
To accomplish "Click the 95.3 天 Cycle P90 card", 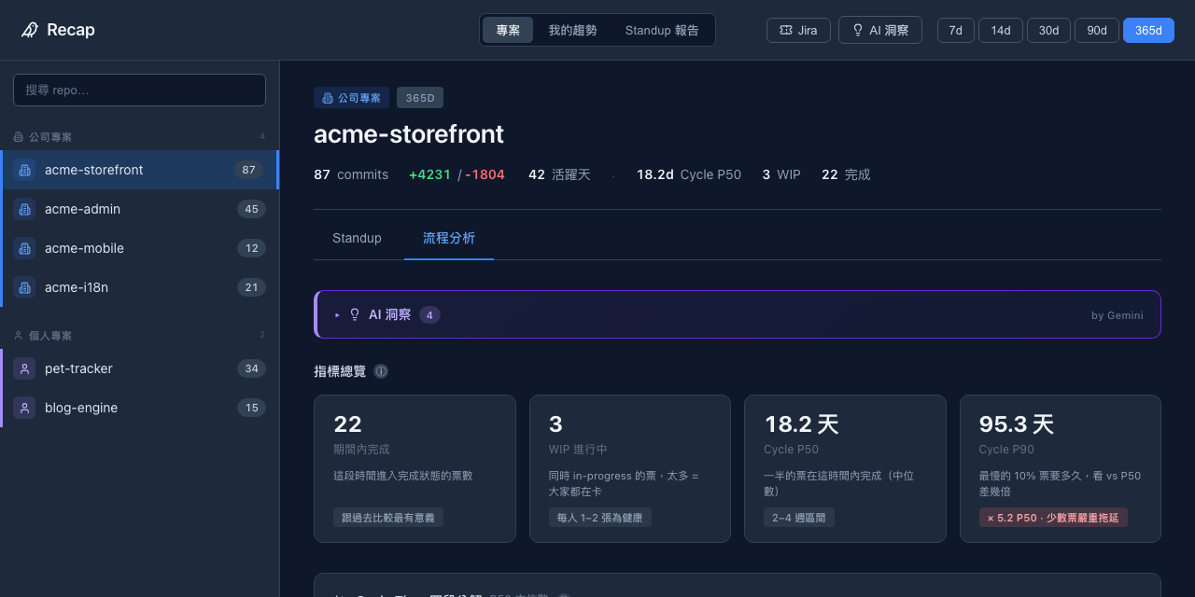I will 1061,468.
